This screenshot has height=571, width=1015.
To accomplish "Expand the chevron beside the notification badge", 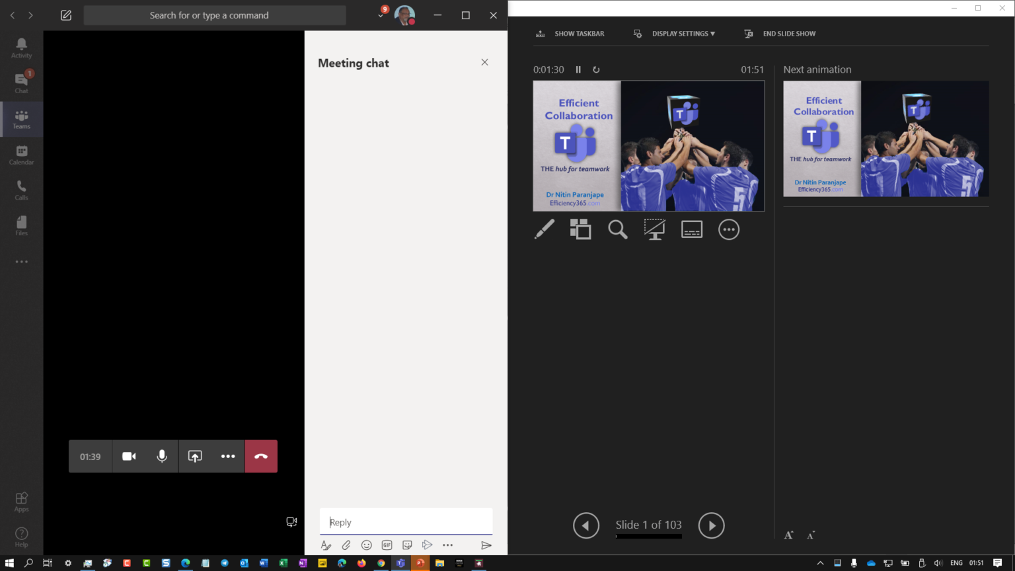I will coord(381,15).
